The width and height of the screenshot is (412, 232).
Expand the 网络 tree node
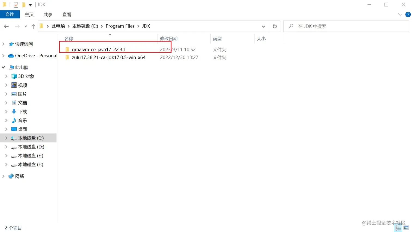pos(3,176)
